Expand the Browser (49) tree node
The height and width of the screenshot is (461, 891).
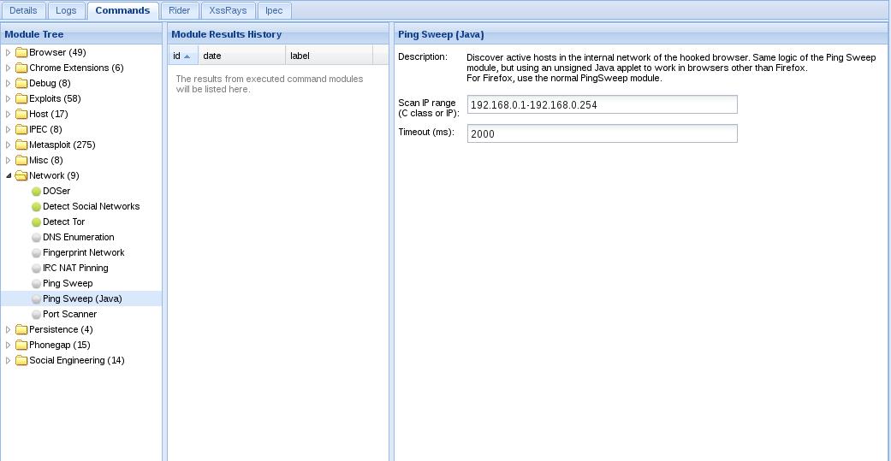click(8, 53)
